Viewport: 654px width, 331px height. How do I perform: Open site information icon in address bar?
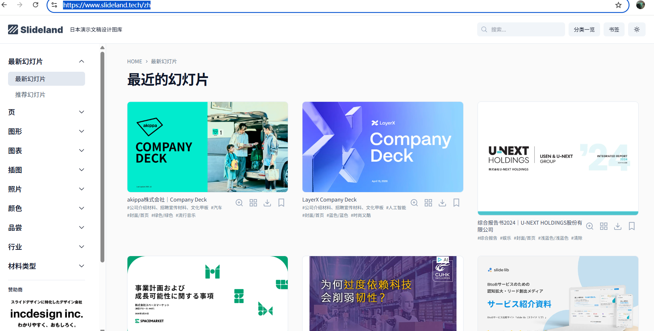click(54, 5)
